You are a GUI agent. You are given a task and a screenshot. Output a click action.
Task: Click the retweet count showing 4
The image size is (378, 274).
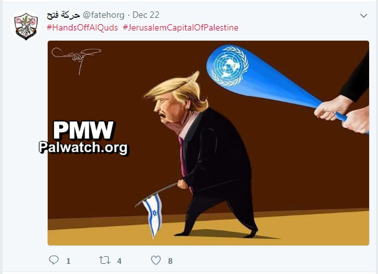click(120, 261)
